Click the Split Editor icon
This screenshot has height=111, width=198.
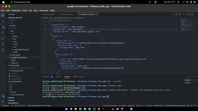192,14
